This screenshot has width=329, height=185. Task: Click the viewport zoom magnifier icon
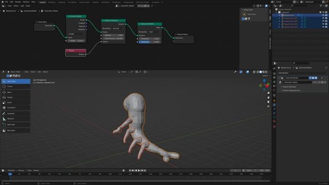pos(268,93)
